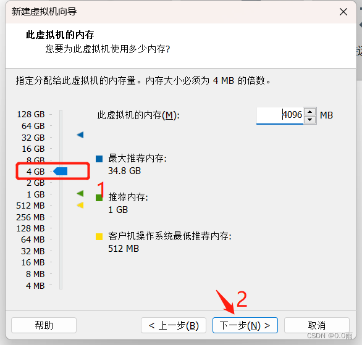The width and height of the screenshot is (362, 345).
Task: Select the 2 GB mark on memory slider
Action: click(35, 183)
